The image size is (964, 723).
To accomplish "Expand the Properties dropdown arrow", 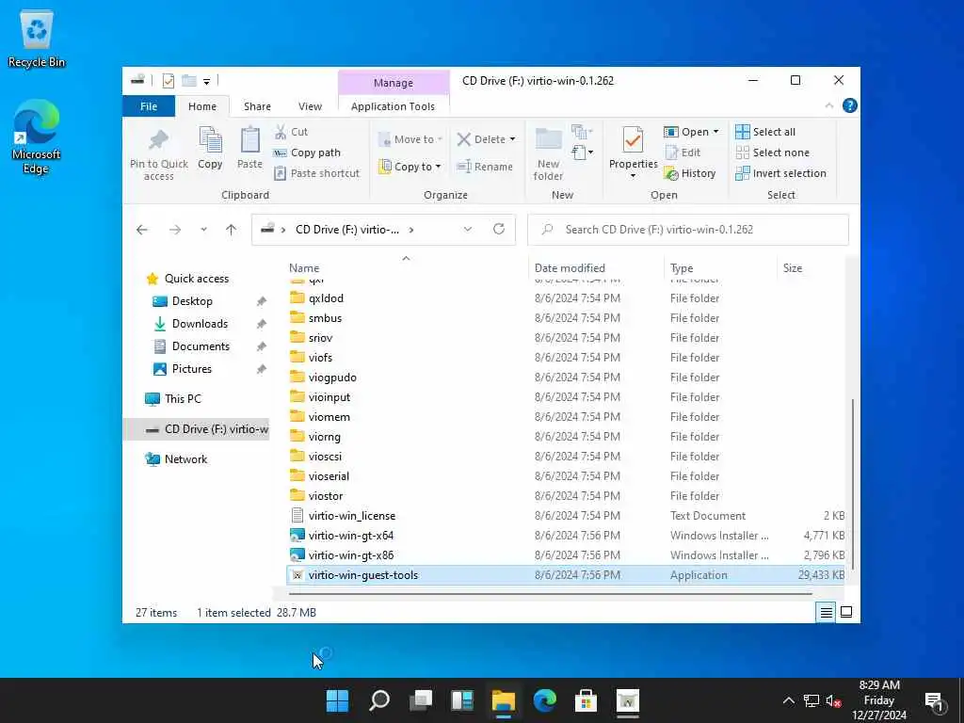I will [633, 176].
